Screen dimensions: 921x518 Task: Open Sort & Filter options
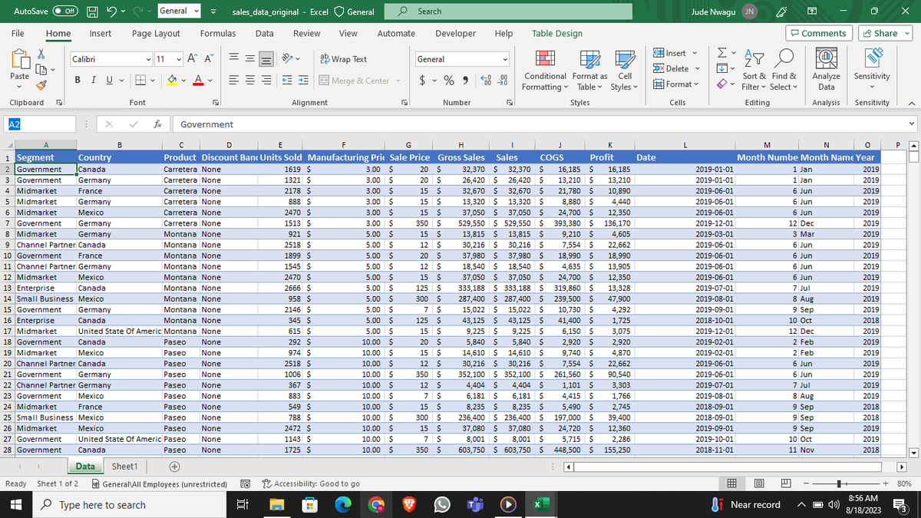pos(754,71)
